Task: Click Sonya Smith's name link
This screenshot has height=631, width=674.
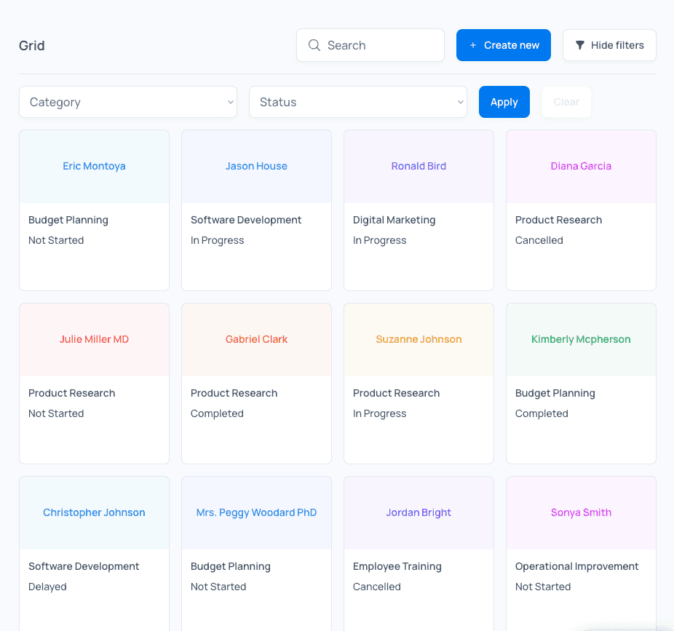Action: (581, 512)
